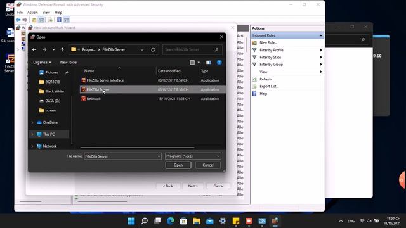Open Sticky Notes from the taskbar
Screen dimensions: 406x228
(236, 221)
